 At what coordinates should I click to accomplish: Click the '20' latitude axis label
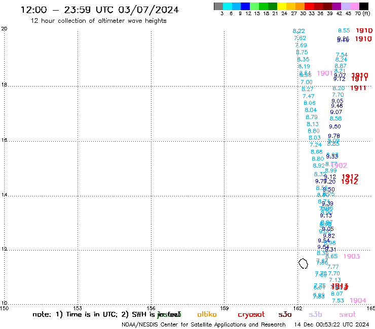click(x=4, y=29)
